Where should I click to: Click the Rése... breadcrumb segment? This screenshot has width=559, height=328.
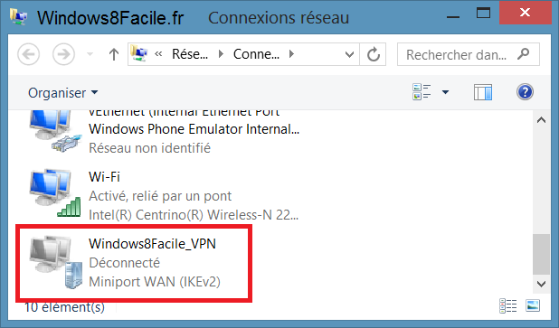(x=190, y=54)
